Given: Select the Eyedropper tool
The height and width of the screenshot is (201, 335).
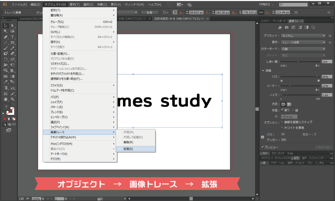Looking at the screenshot, I should point(6,82).
